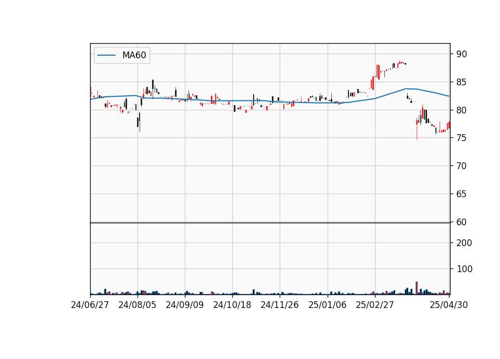Click the 25/04/30 date label

click(449, 305)
